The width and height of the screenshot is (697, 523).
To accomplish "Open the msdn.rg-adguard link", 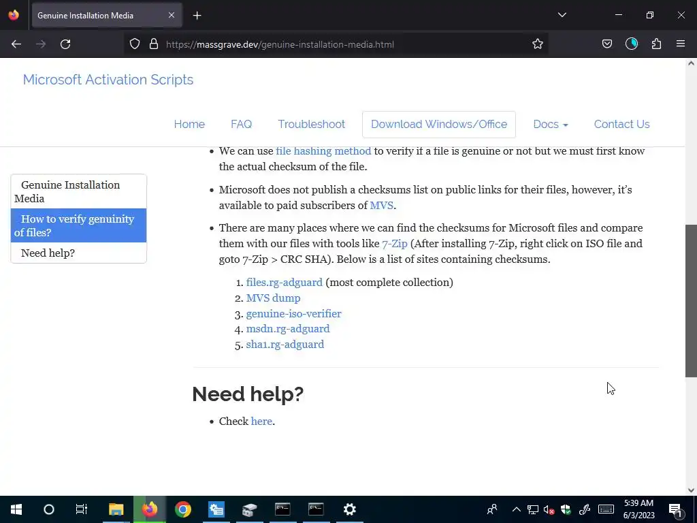I will 288,329.
